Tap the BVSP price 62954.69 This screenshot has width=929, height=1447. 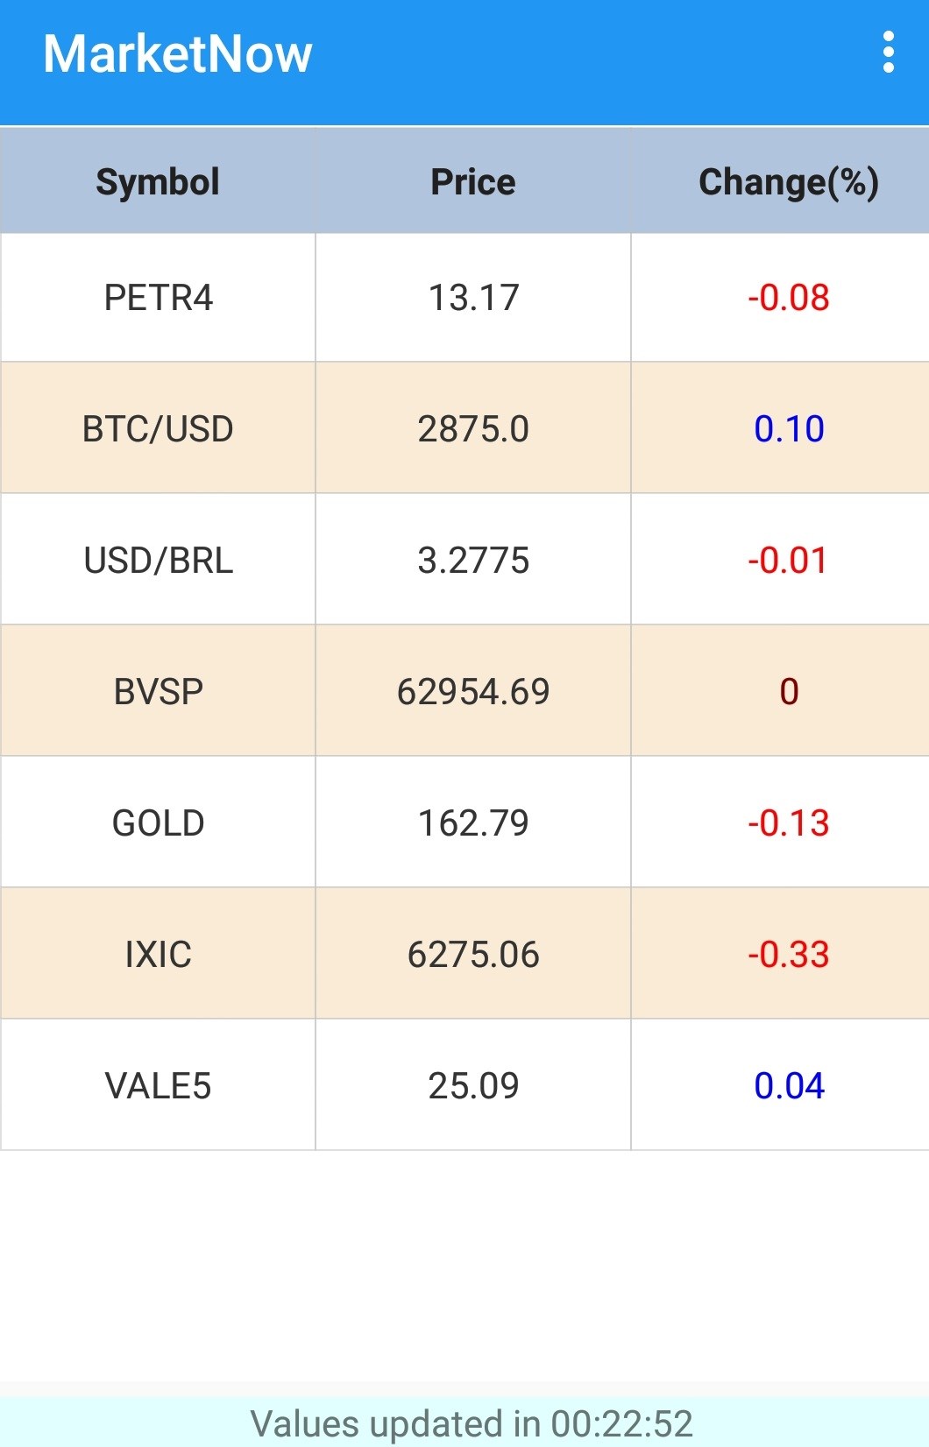click(473, 692)
